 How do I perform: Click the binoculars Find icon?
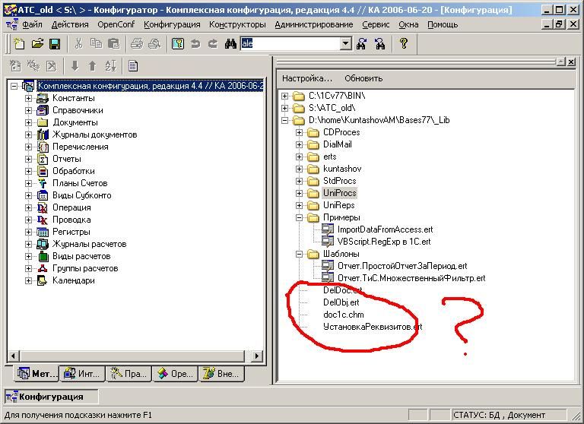[x=231, y=44]
